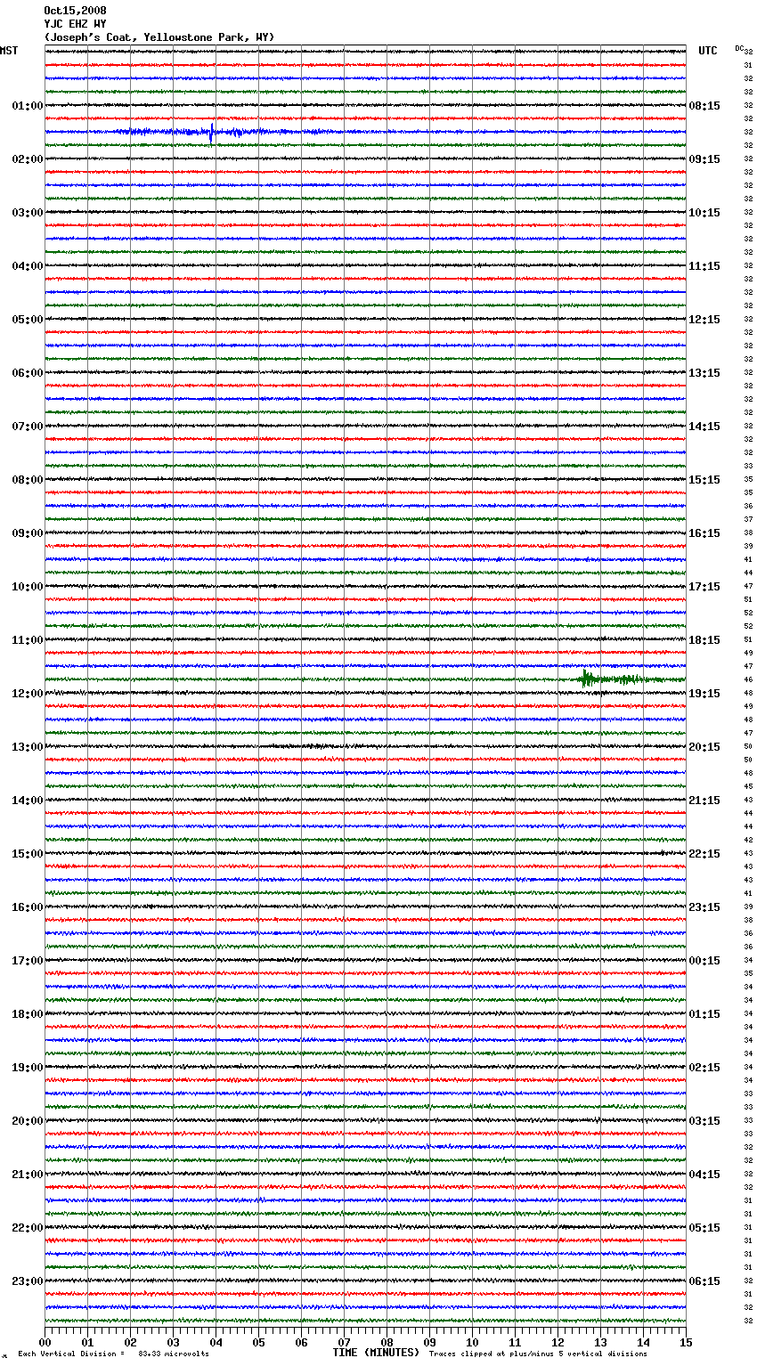757x1366 pixels.
Task: Click the '04:00' MST time label
Action: (28, 266)
